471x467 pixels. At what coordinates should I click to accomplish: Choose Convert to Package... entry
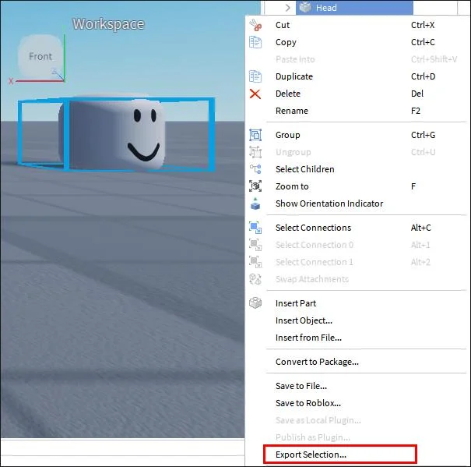click(x=356, y=362)
